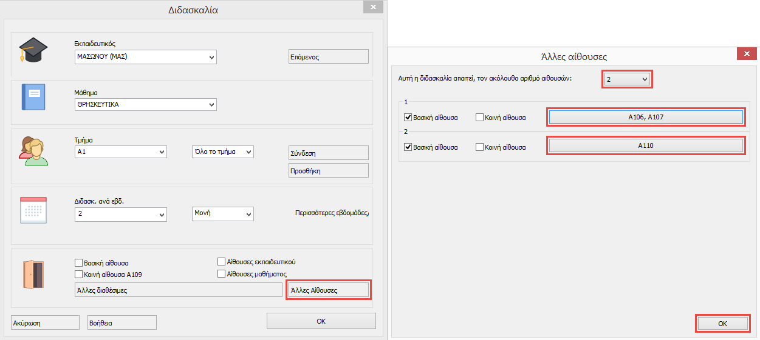Click the A106, A107 room selection button

click(x=646, y=117)
